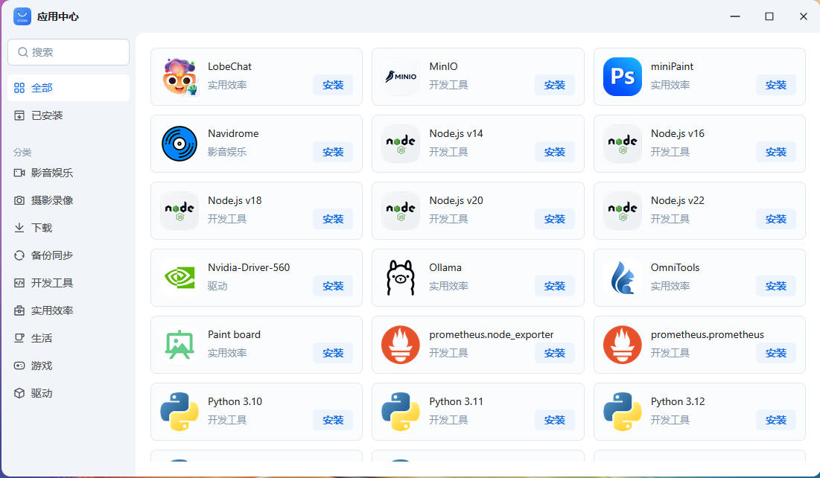Image resolution: width=820 pixels, height=478 pixels.
Task: Click the Nvidia-Driver-560 title text
Action: [x=249, y=267]
